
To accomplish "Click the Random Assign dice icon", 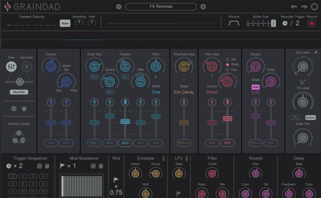I will coord(19,137).
